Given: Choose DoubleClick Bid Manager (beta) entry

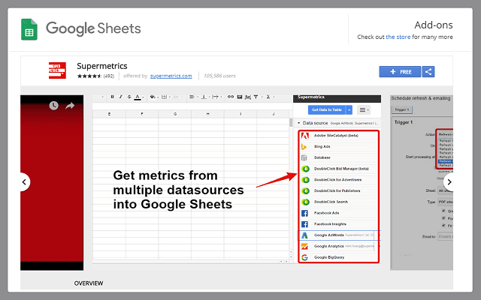Looking at the screenshot, I should (x=339, y=169).
